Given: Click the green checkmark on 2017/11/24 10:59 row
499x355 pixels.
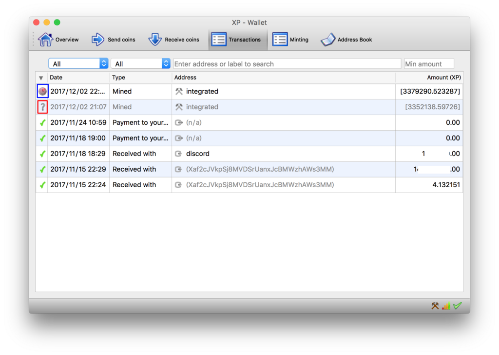Looking at the screenshot, I should click(x=42, y=122).
